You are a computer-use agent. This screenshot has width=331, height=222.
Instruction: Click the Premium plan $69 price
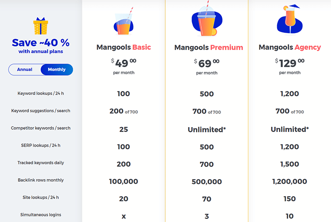tap(207, 64)
